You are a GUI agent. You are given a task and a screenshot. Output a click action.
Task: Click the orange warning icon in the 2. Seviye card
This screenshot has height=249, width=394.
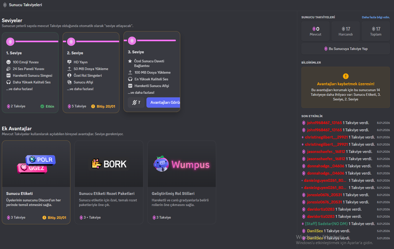93,106
